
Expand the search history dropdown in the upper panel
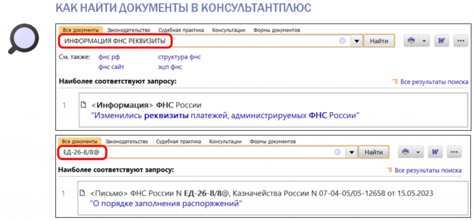pyautogui.click(x=357, y=41)
